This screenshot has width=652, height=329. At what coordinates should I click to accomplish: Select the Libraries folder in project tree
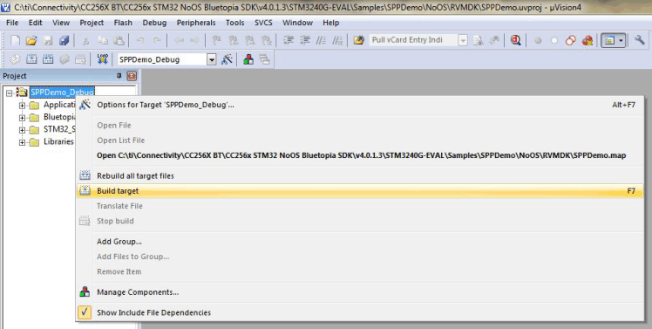(x=58, y=141)
